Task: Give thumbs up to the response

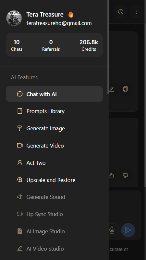Action: click(x=112, y=175)
